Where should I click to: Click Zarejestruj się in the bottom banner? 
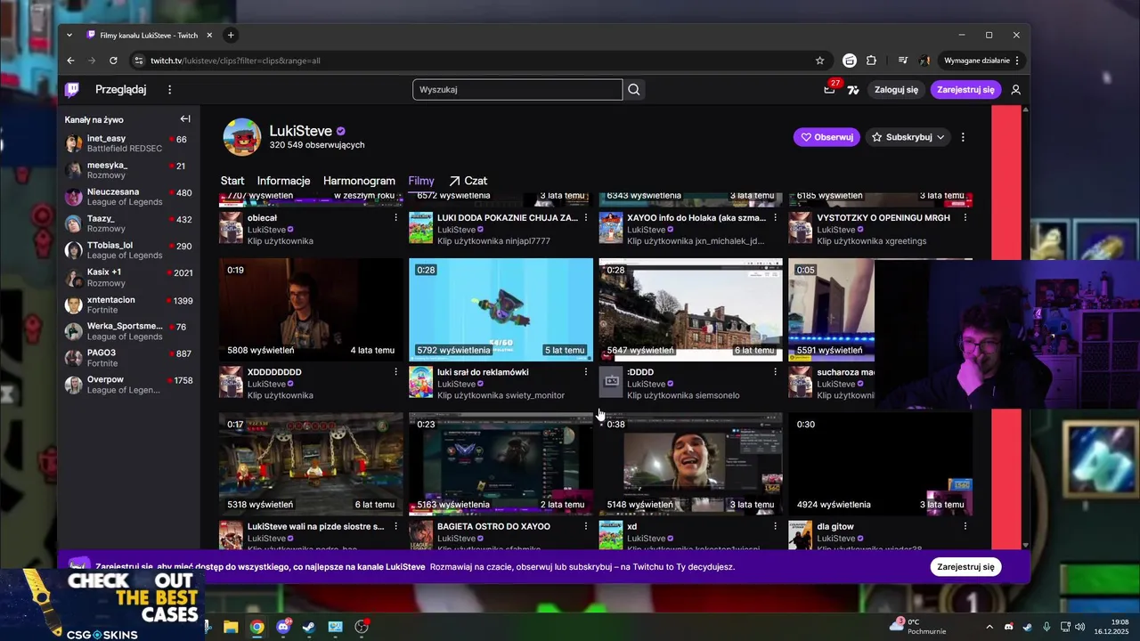(x=965, y=567)
